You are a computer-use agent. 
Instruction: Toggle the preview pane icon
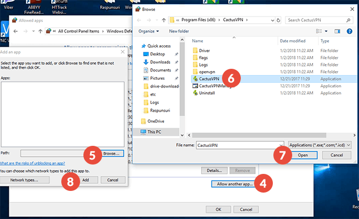pos(337,31)
